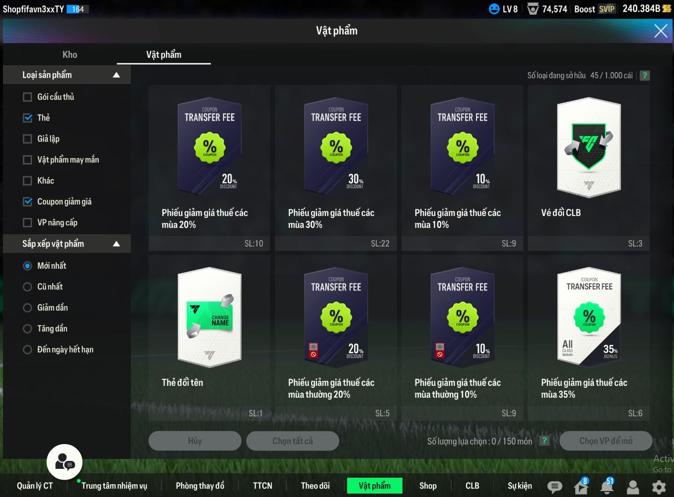Click the green help icon beside item count

[644, 76]
